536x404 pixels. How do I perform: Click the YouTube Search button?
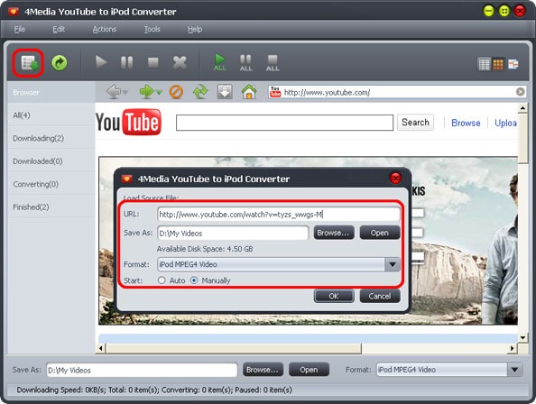point(415,123)
